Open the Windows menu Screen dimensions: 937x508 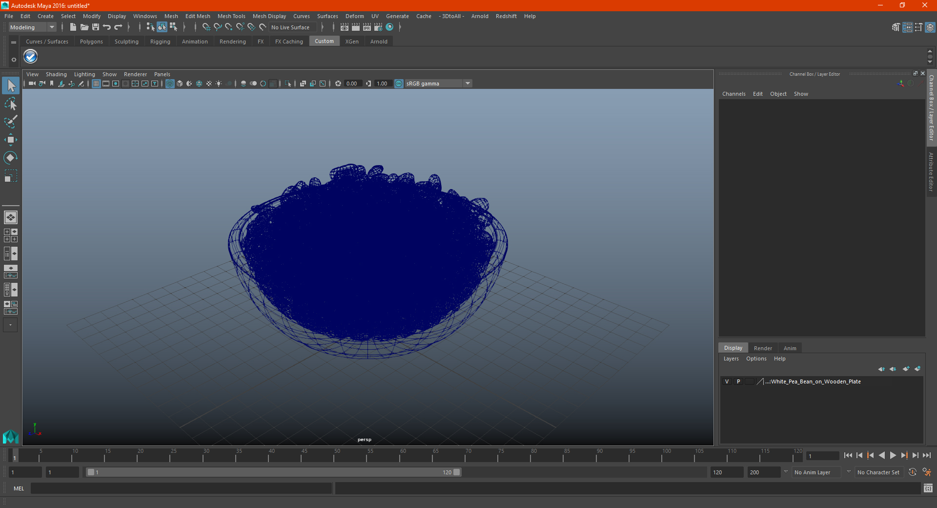tap(145, 16)
